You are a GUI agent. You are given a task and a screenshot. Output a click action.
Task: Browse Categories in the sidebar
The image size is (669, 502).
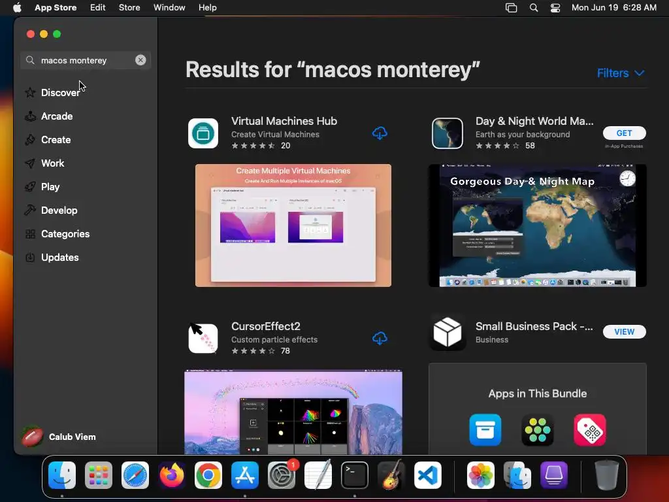(65, 234)
